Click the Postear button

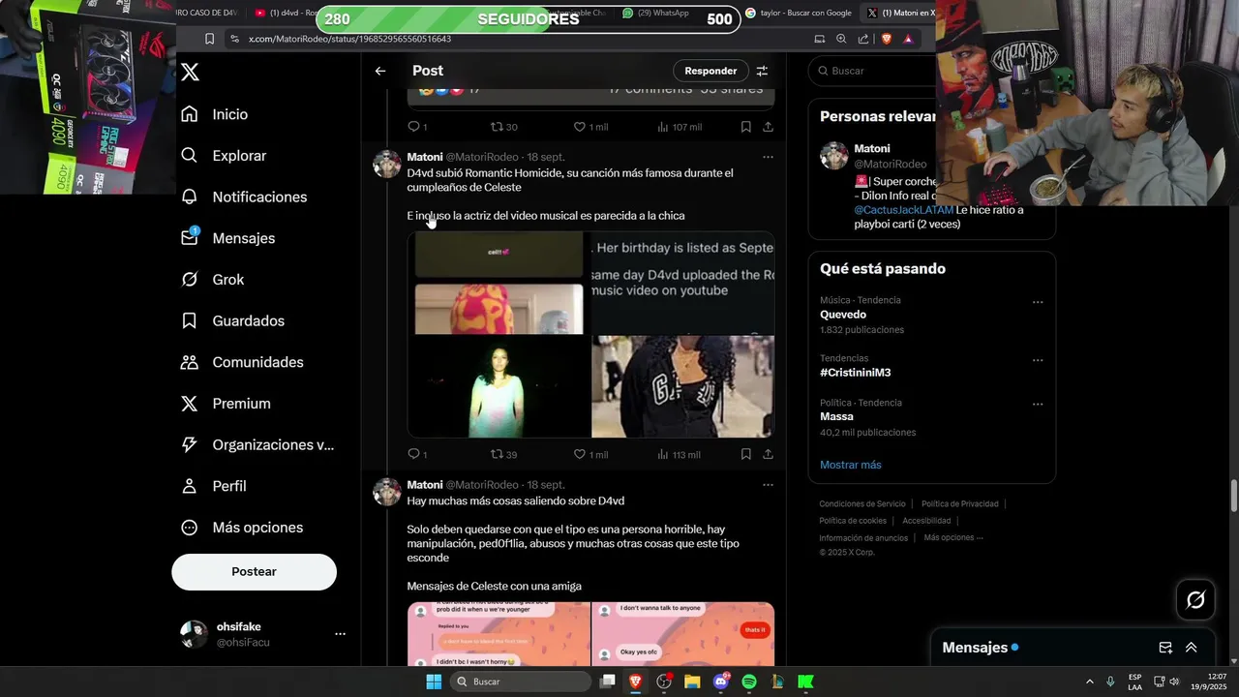(x=254, y=572)
